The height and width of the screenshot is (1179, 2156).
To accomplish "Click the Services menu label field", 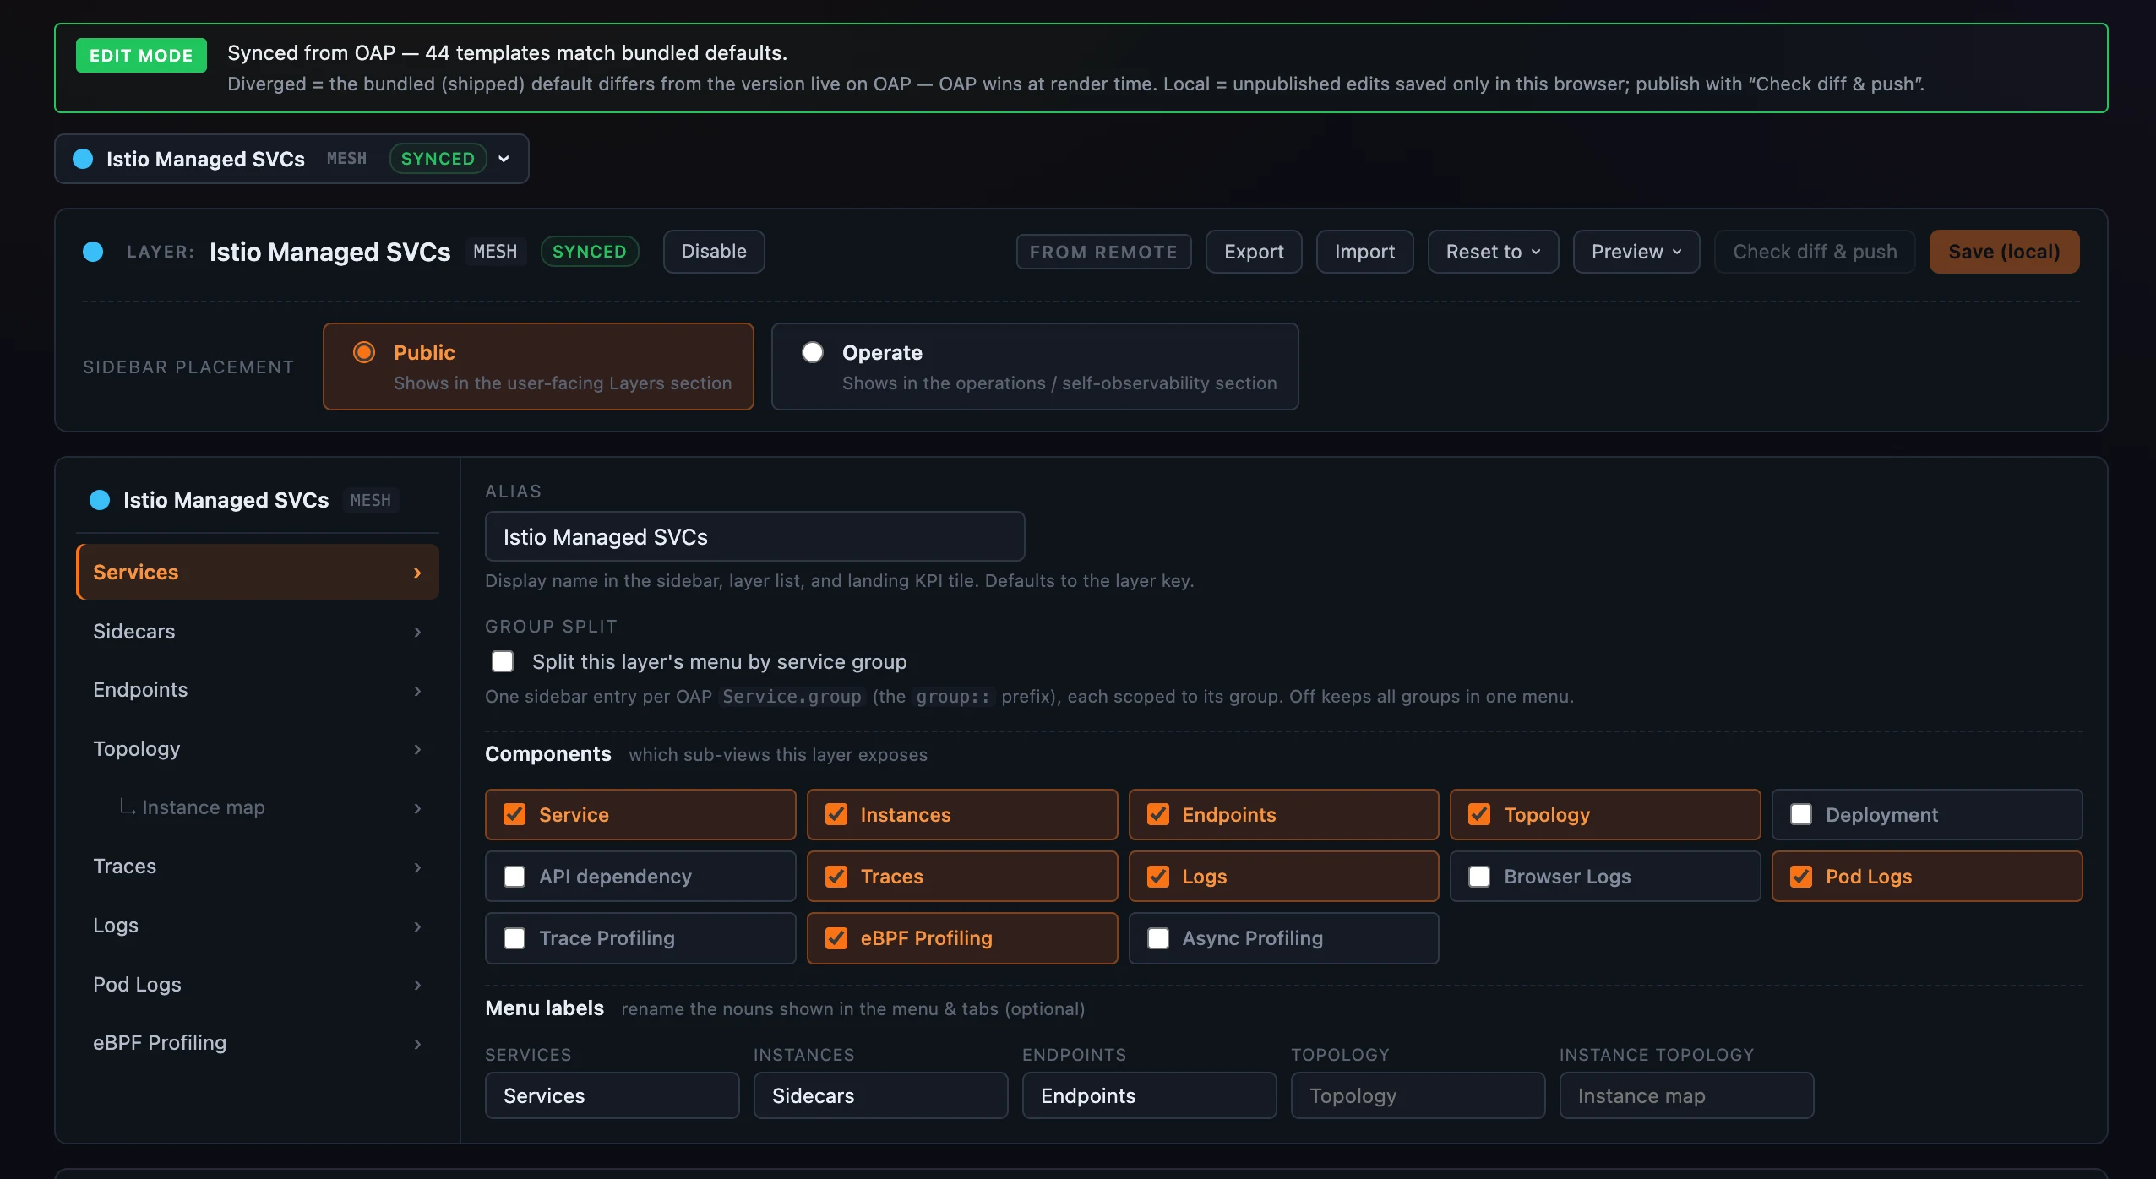I will (x=612, y=1095).
